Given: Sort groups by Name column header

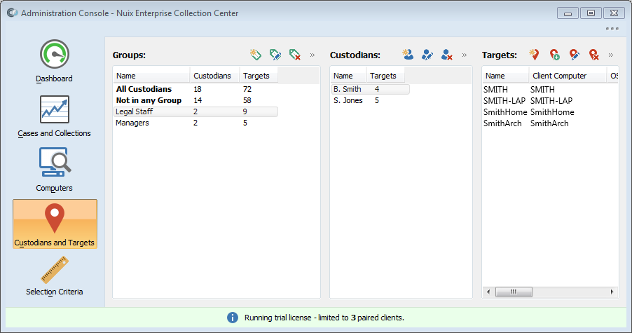Looking at the screenshot, I should click(x=151, y=76).
